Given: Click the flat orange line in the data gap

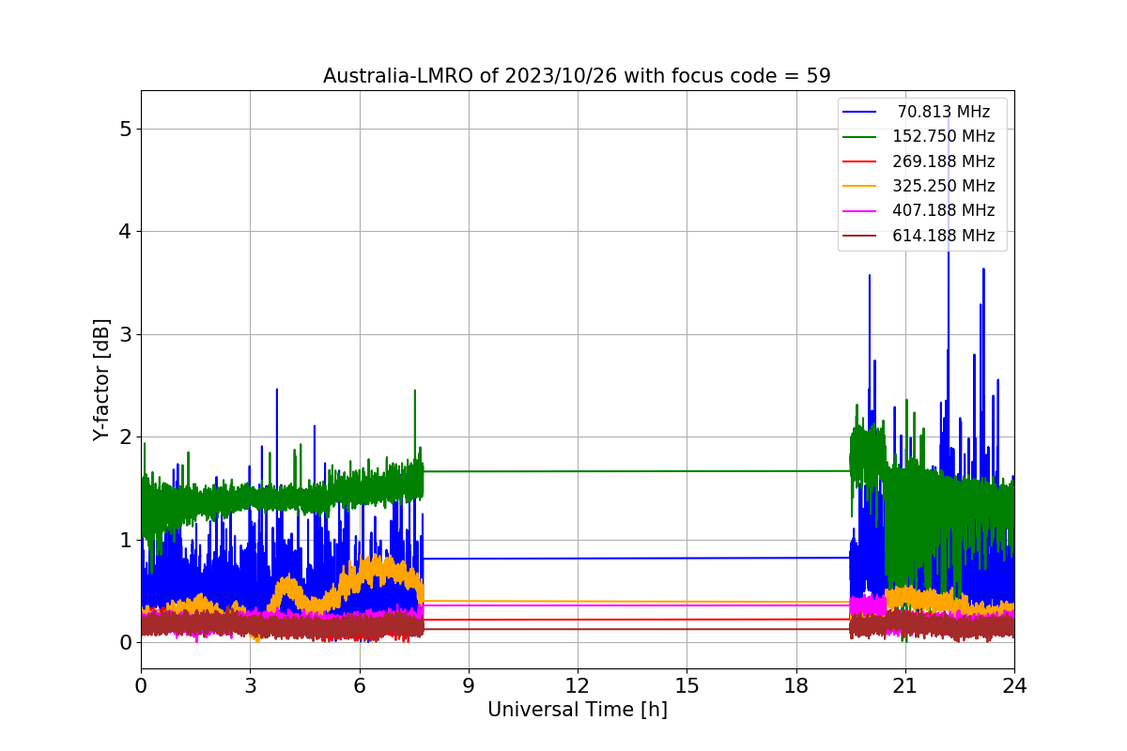Looking at the screenshot, I should point(637,601).
